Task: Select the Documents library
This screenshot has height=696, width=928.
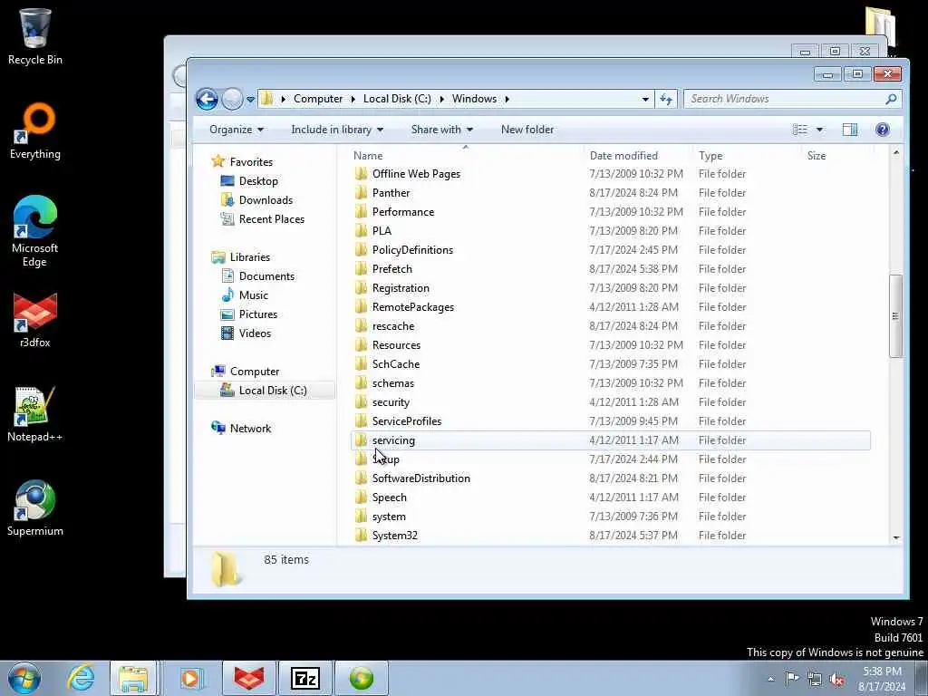Action: pos(266,276)
